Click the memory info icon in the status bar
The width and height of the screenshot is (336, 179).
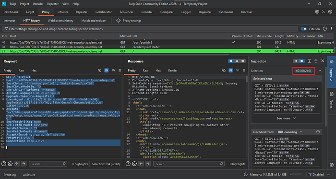(x=246, y=175)
